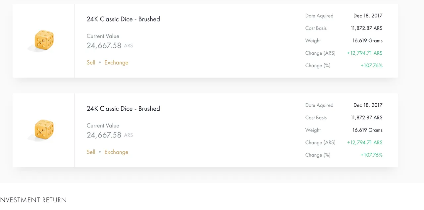Click the 24,667.58 ARS value in the lower card

coord(110,135)
